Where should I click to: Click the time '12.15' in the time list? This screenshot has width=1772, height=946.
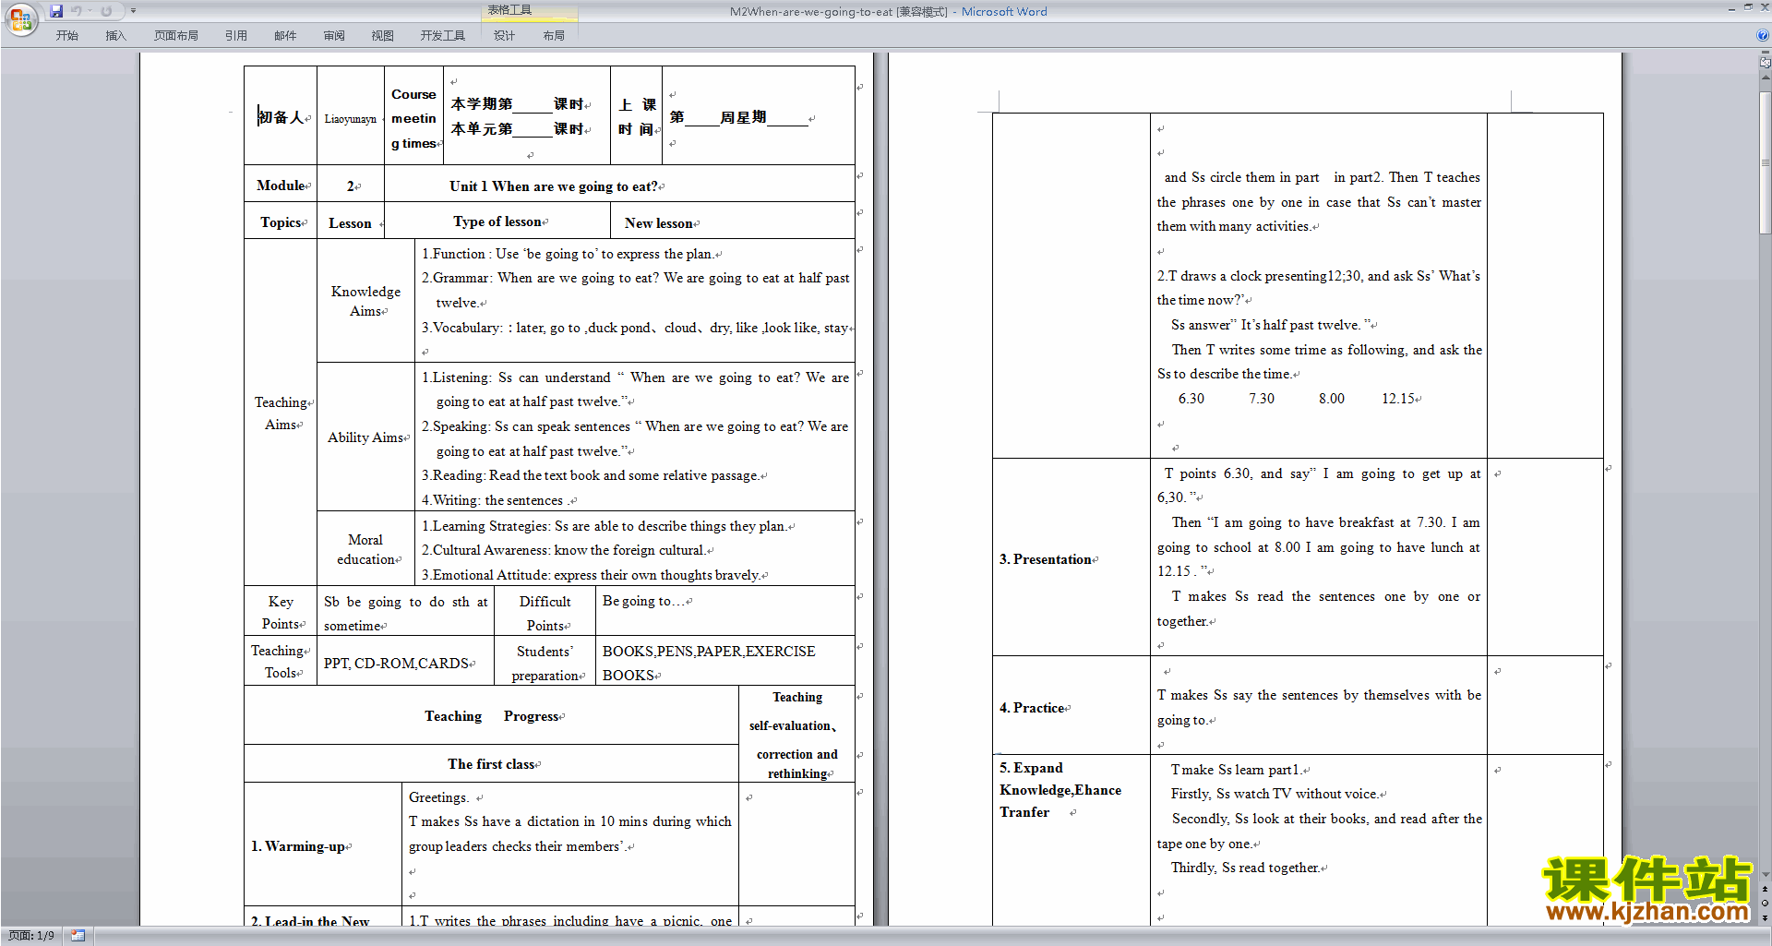coord(1397,399)
